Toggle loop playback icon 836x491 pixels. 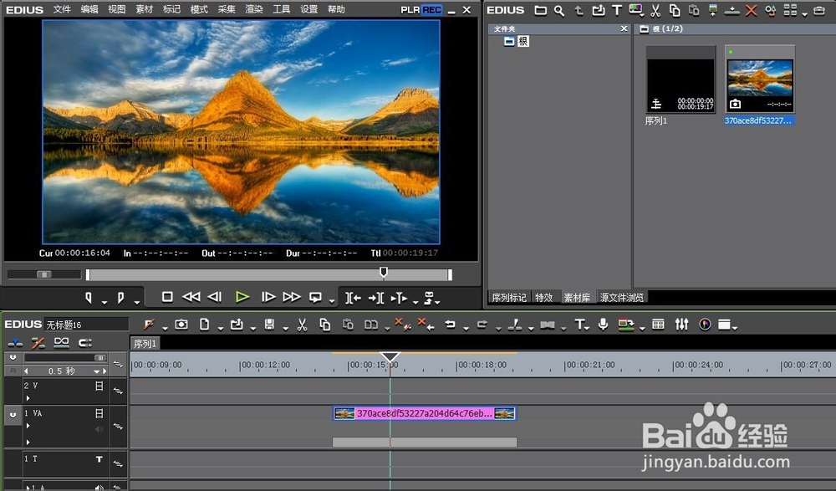click(x=316, y=297)
